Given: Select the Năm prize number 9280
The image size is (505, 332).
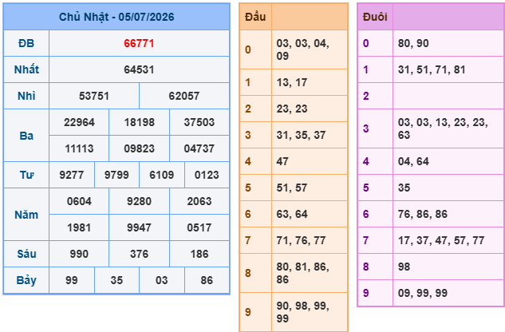Looking at the screenshot, I should [x=139, y=201].
